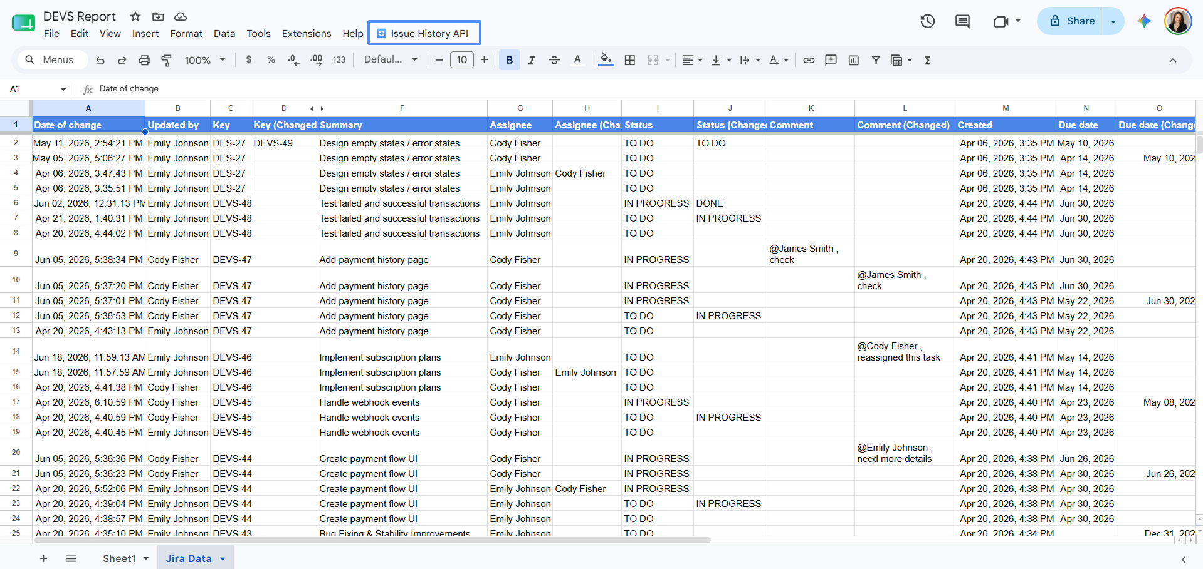This screenshot has width=1203, height=569.
Task: Move document using the folder icon
Action: pyautogui.click(x=158, y=16)
